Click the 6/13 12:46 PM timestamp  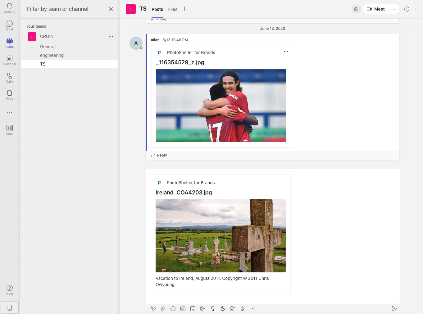(x=175, y=40)
